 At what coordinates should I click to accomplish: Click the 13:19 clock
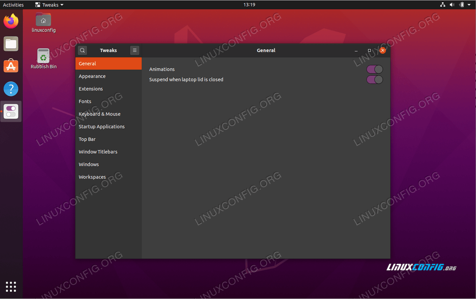tap(249, 5)
